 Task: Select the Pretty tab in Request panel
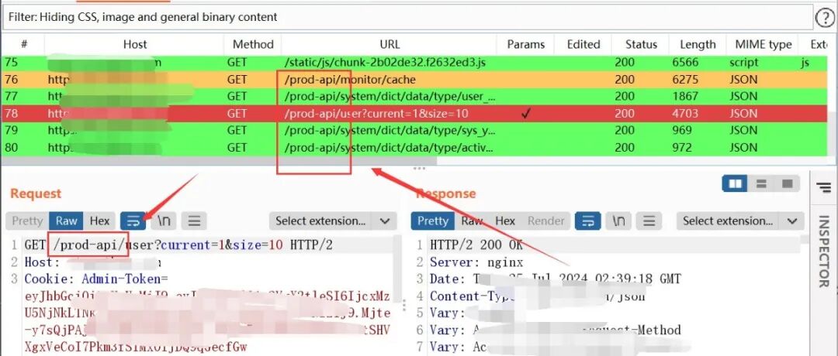(x=27, y=221)
